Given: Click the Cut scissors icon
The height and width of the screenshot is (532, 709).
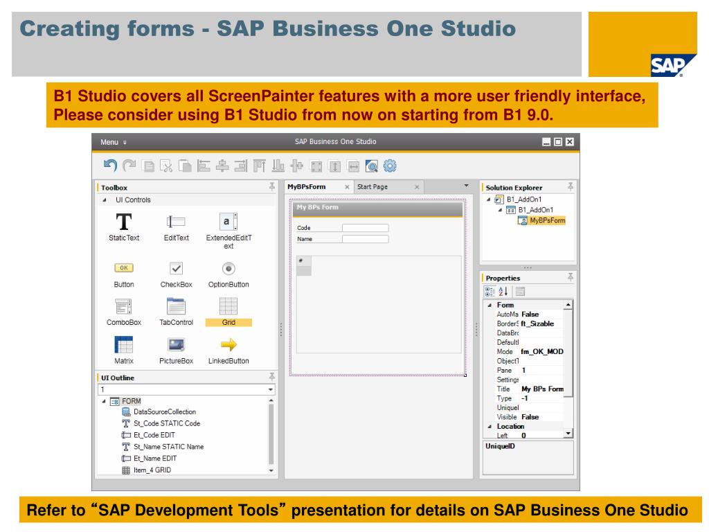Looking at the screenshot, I should pyautogui.click(x=166, y=166).
